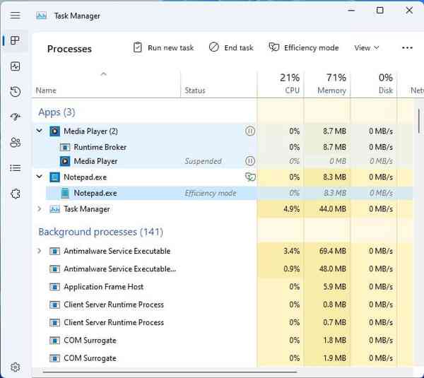Click the Task Manager title bar icon
Image resolution: width=424 pixels, height=378 pixels.
[41, 16]
